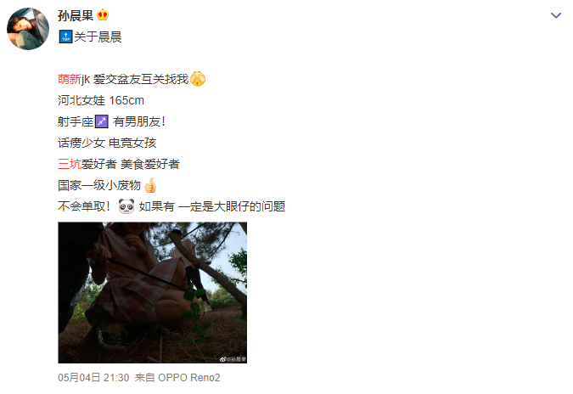Click the crown membership badge icon

[x=103, y=14]
